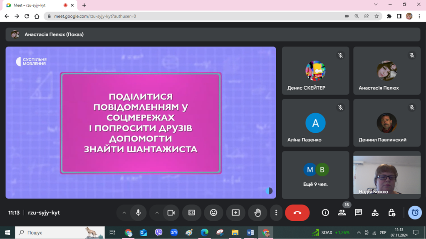Viewport: 426px width, 239px height.
Task: Select Надія Божко video tile
Action: [x=387, y=175]
